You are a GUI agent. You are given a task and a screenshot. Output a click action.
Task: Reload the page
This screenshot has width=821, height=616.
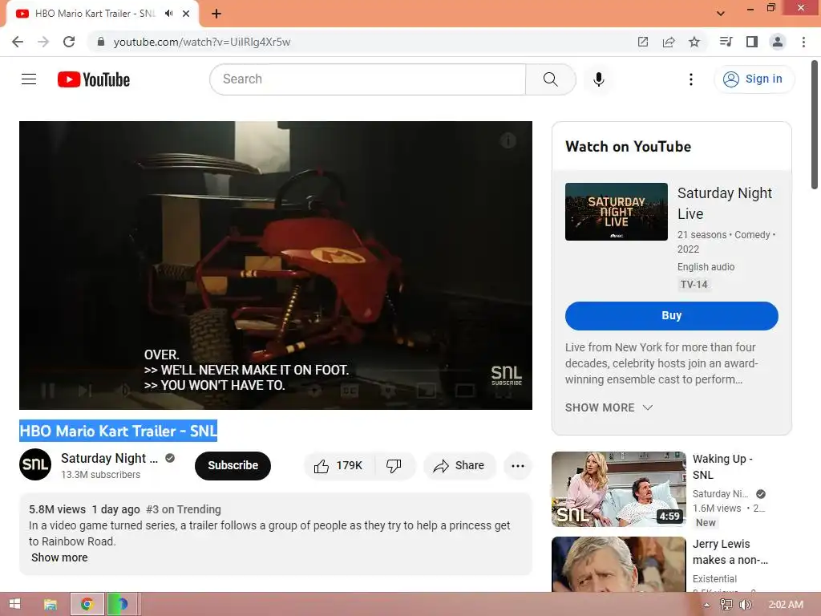pyautogui.click(x=69, y=42)
